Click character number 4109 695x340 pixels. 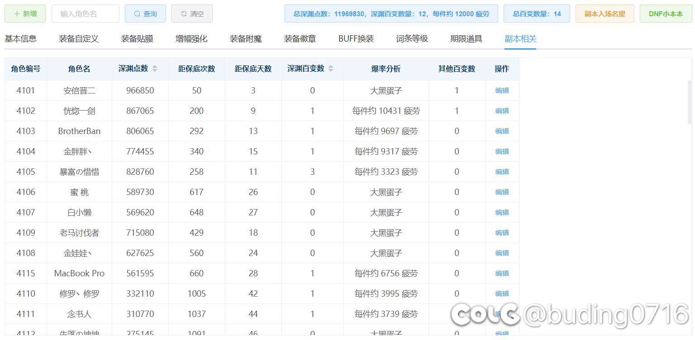pos(26,233)
